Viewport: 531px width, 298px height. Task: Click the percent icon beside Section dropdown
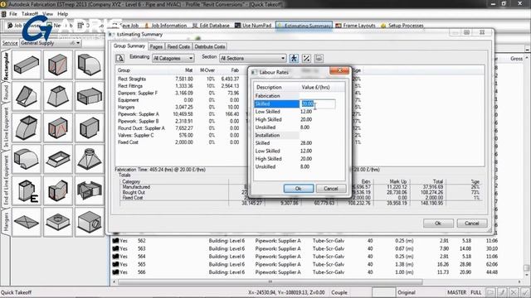coord(306,58)
